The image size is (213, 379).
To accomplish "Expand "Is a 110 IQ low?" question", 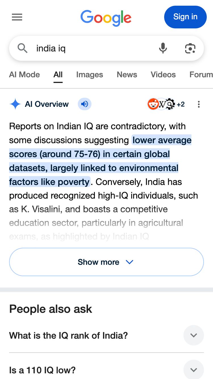I will [x=193, y=370].
